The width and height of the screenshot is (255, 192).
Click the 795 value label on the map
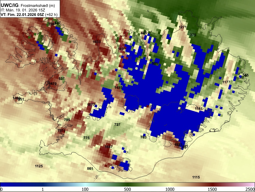point(67,119)
